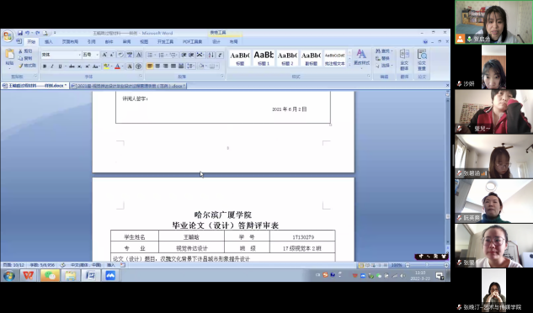Viewport: 533px width, 313px height.
Task: Switch to the Insert ribbon tab
Action: (49, 42)
